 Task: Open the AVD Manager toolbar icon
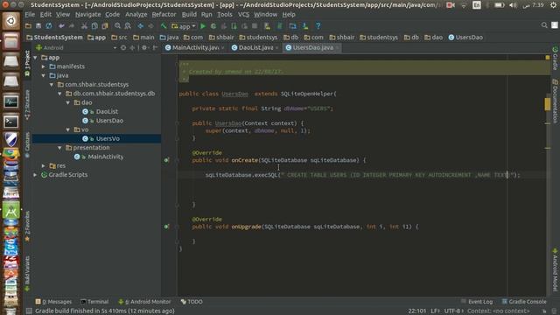[x=267, y=26]
